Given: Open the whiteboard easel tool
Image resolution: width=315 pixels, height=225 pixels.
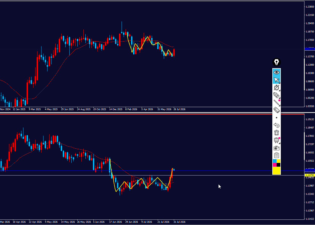Looking at the screenshot, I should [277, 140].
